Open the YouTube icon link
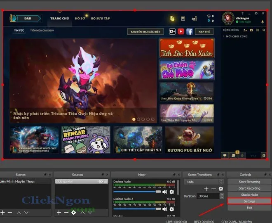The height and width of the screenshot is (223, 272). 181,31
